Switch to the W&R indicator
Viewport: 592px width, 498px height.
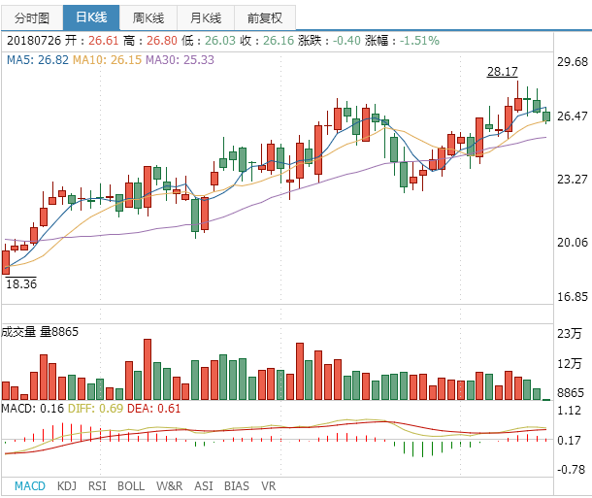pos(169,485)
